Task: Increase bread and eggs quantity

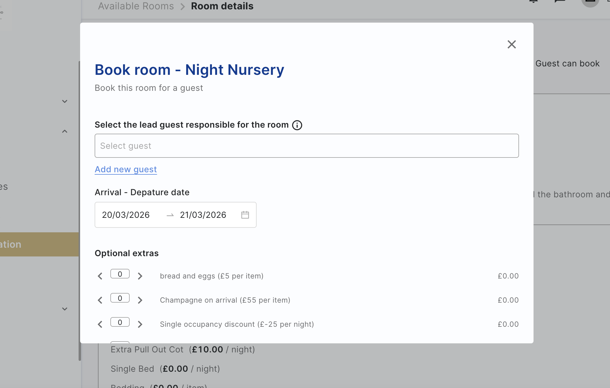Action: [x=140, y=276]
